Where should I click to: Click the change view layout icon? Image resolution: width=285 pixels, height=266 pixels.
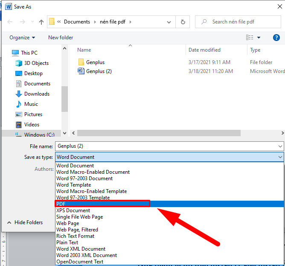coord(250,38)
